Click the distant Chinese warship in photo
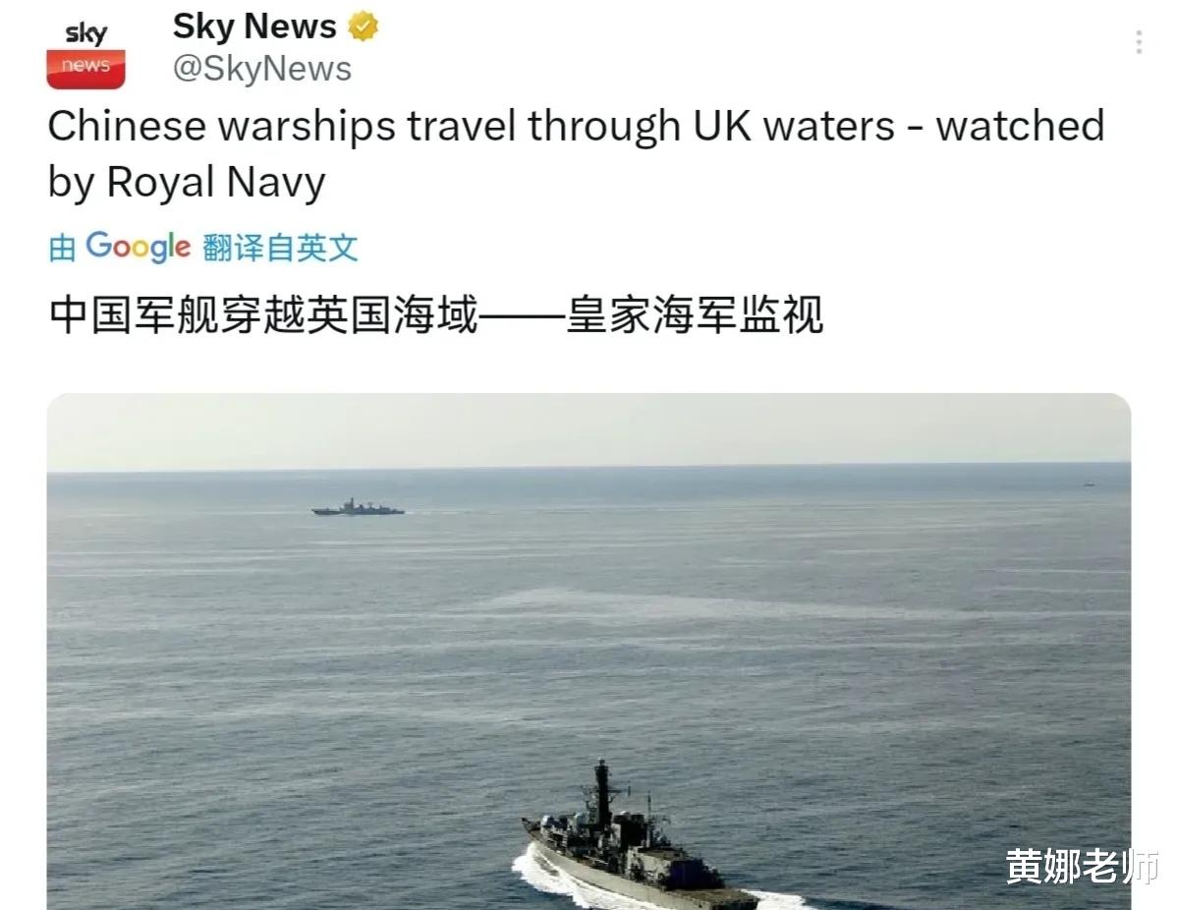 click(x=358, y=507)
